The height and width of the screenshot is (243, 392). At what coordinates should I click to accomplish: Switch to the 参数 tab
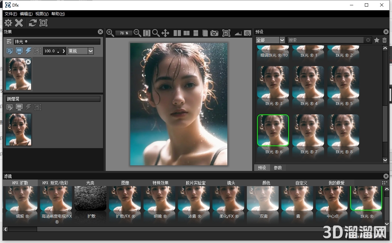(x=278, y=168)
